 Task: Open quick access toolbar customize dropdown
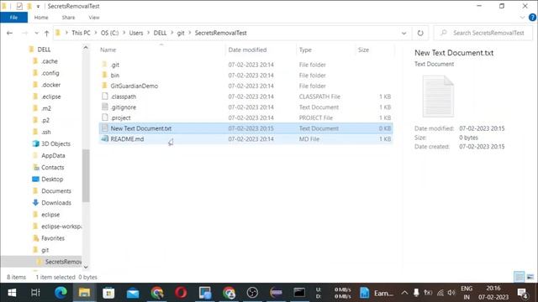[x=38, y=6]
